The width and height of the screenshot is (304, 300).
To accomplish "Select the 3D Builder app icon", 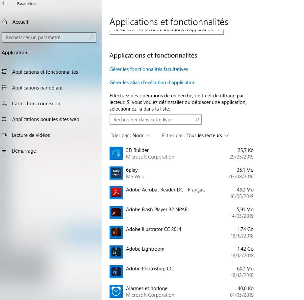I will click(116, 153).
